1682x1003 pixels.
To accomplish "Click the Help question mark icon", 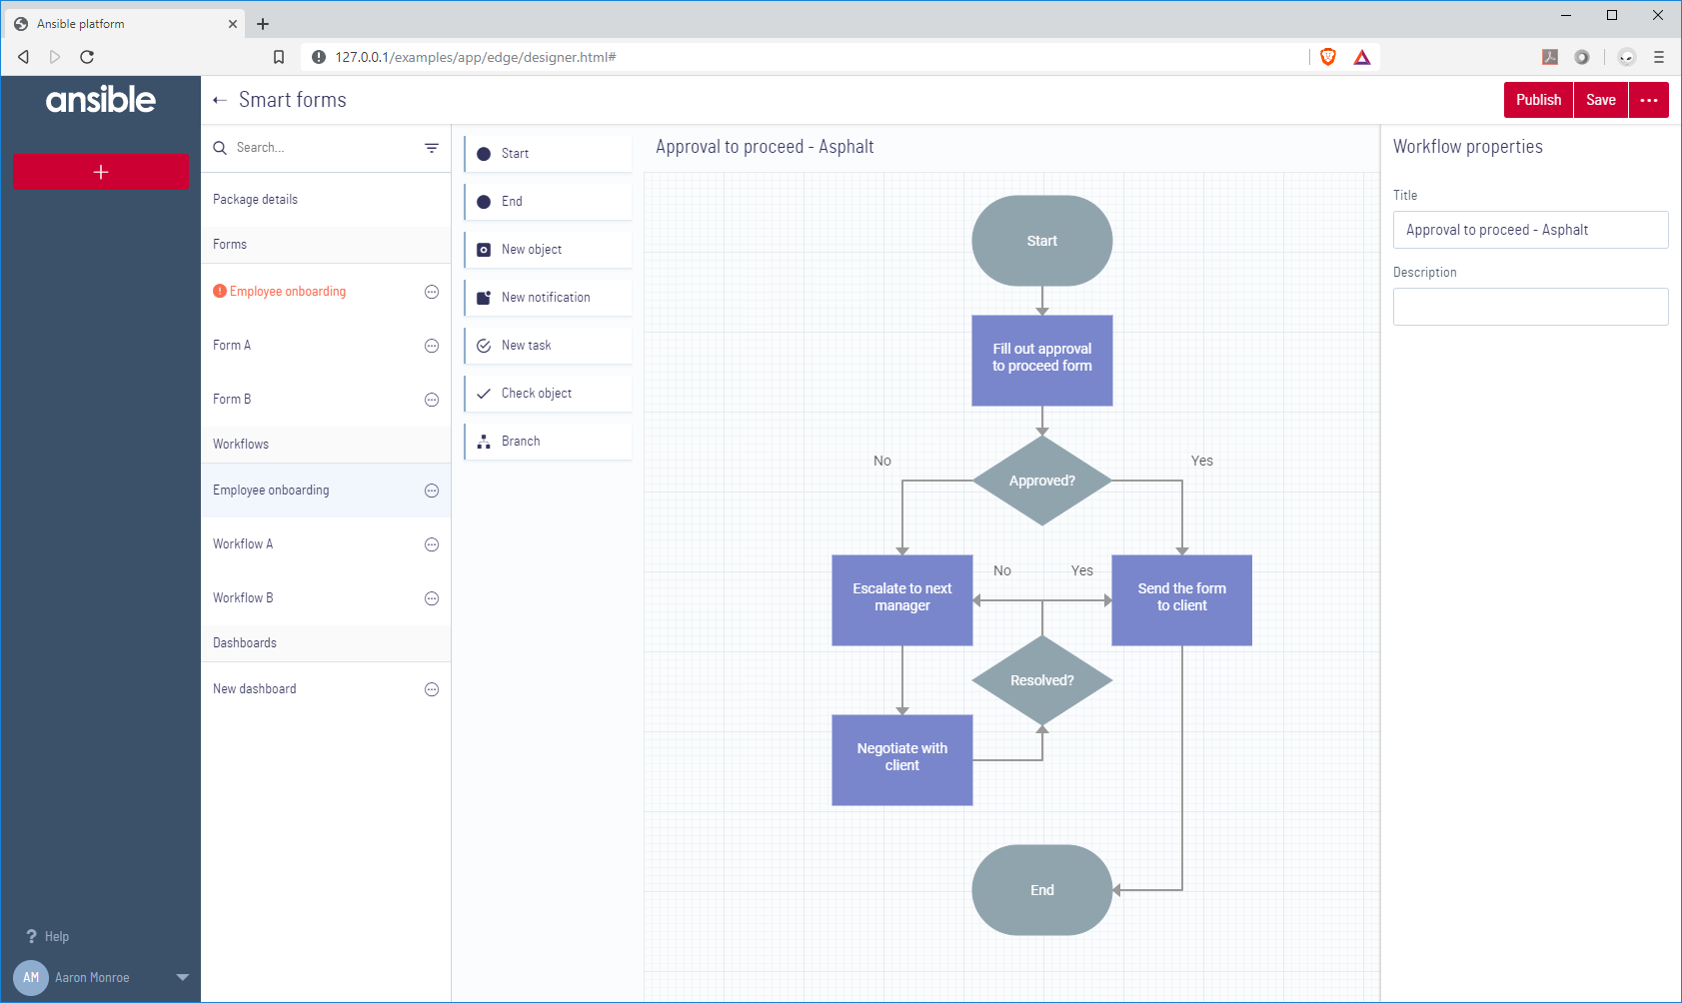I will click(31, 937).
